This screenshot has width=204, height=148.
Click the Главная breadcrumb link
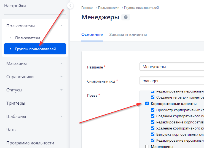[x=87, y=8]
